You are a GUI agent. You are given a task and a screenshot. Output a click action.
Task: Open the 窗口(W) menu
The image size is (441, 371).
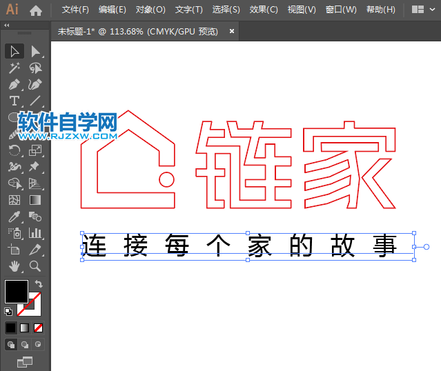click(341, 10)
